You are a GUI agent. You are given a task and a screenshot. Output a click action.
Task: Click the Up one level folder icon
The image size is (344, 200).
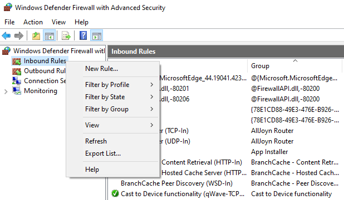tap(36, 35)
